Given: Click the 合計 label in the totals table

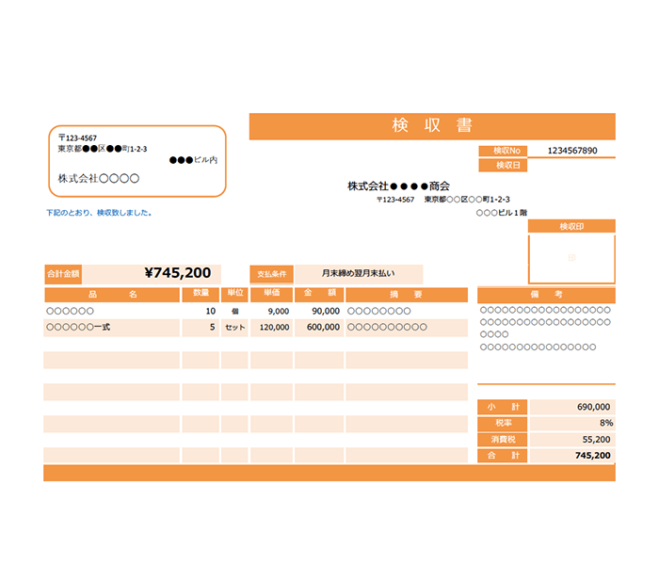Looking at the screenshot, I should pos(503,455).
